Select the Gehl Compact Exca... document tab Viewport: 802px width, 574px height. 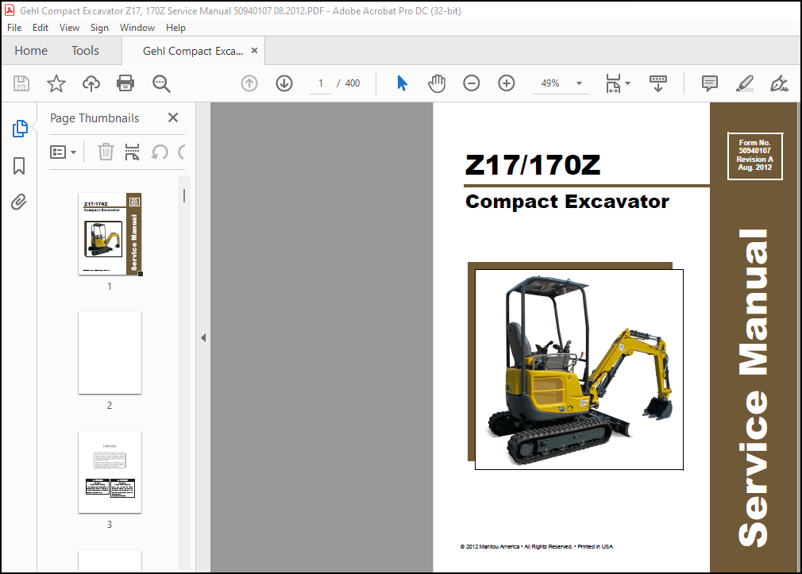(x=193, y=51)
